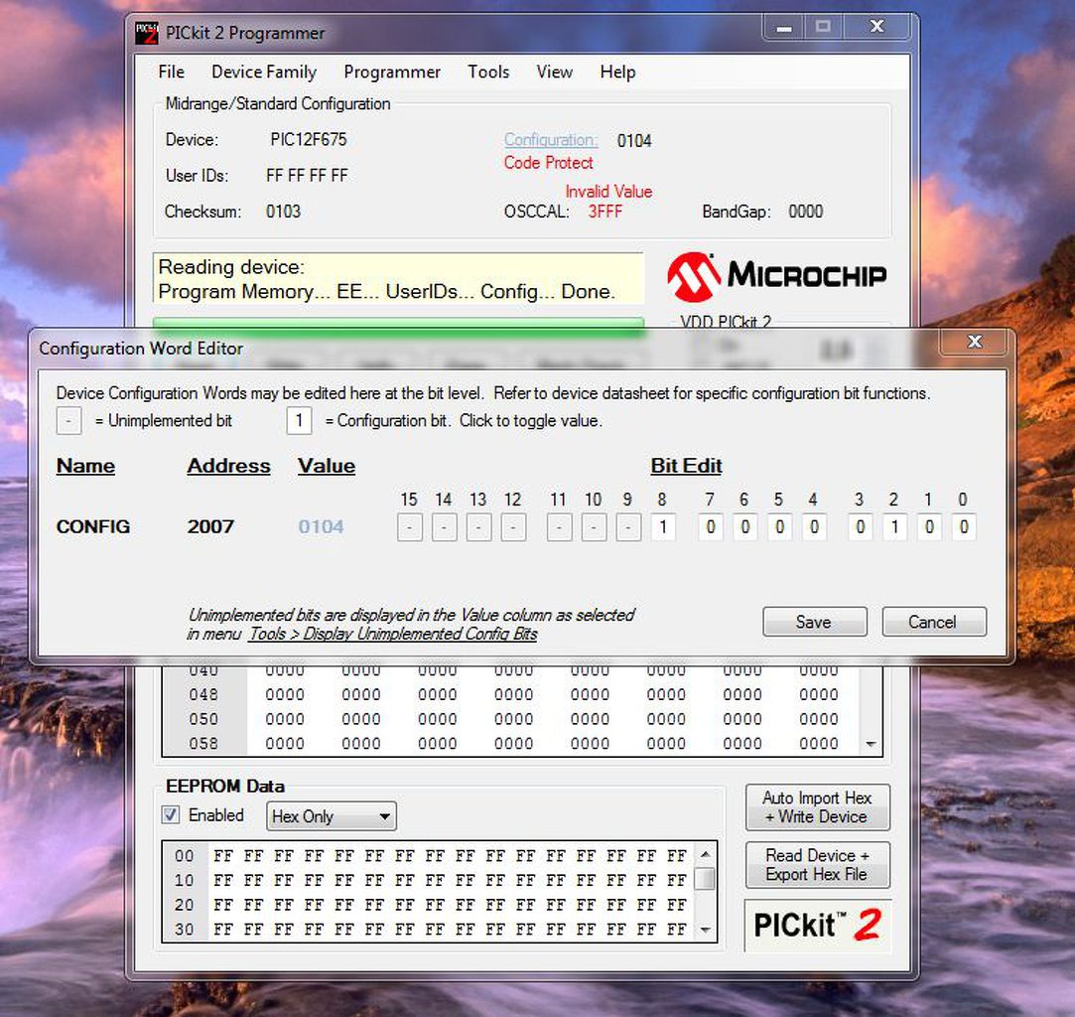
Task: Toggle configuration bit 2
Action: click(x=894, y=526)
